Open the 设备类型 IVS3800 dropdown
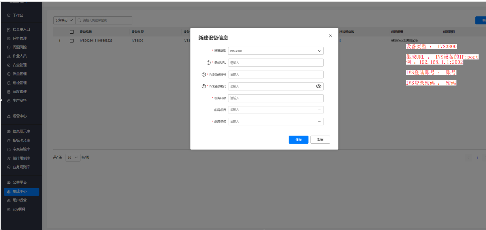 (276, 51)
